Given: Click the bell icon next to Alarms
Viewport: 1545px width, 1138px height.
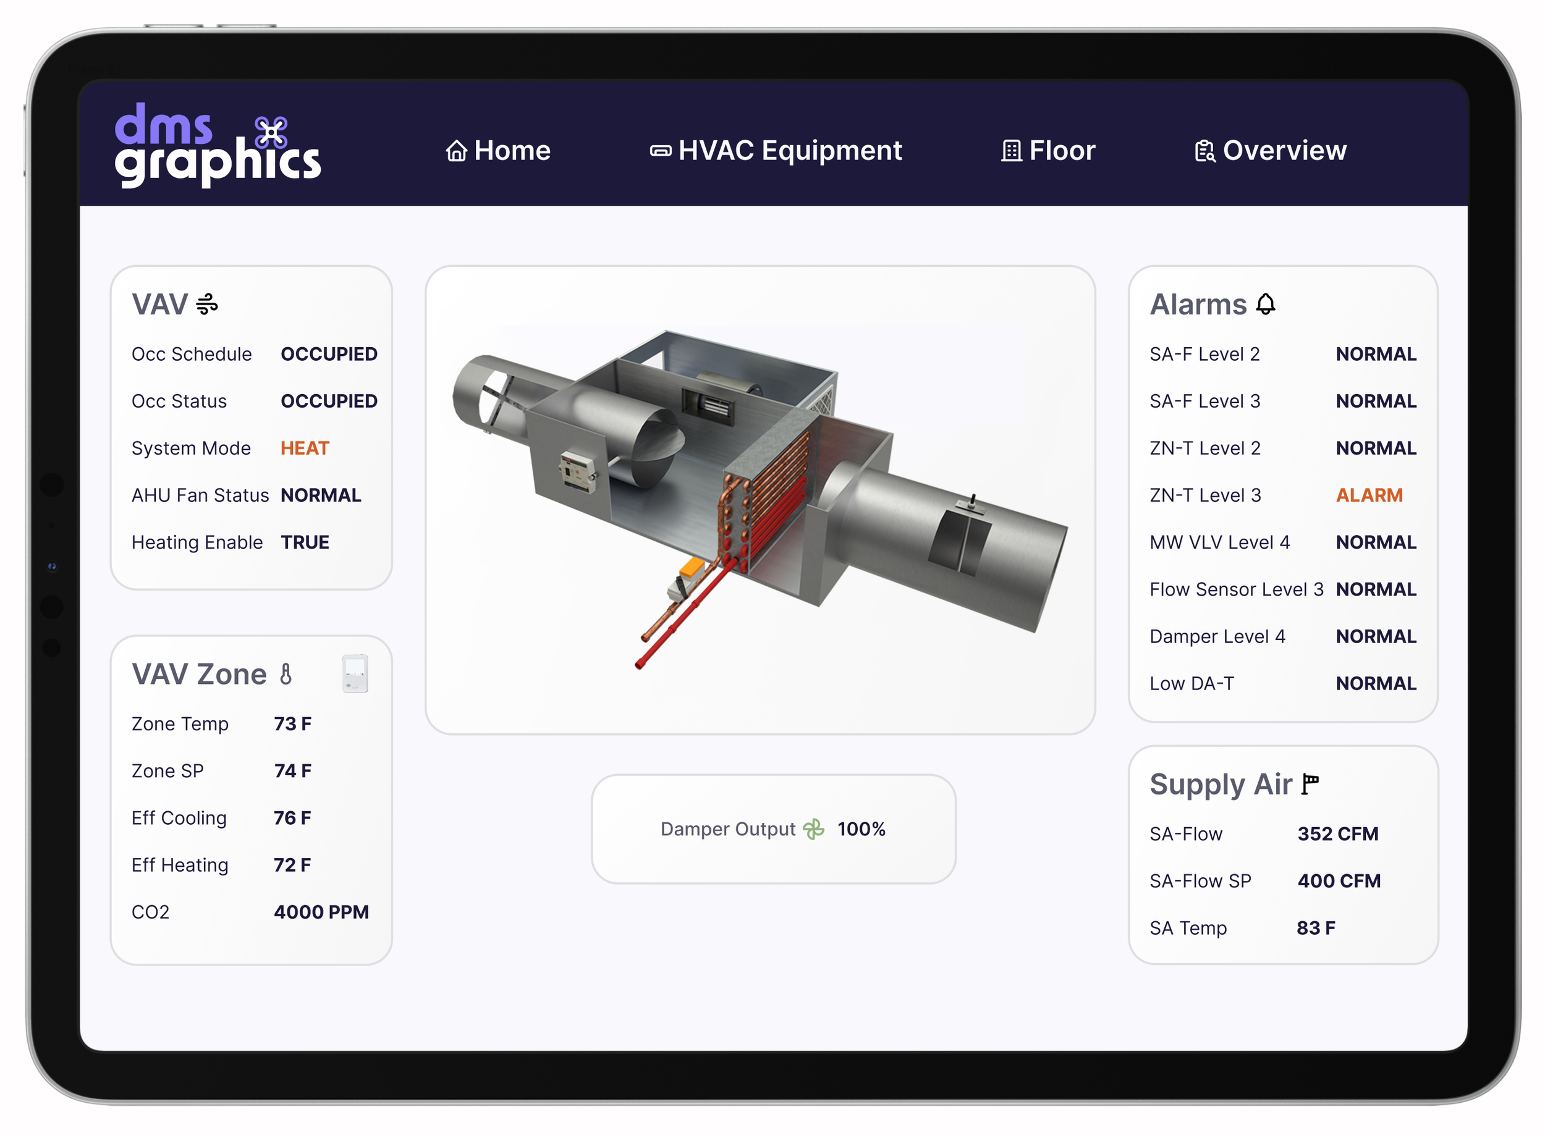Looking at the screenshot, I should click(1265, 304).
